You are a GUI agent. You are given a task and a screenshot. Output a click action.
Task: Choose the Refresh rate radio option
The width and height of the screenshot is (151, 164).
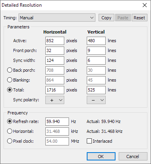(x=9, y=121)
